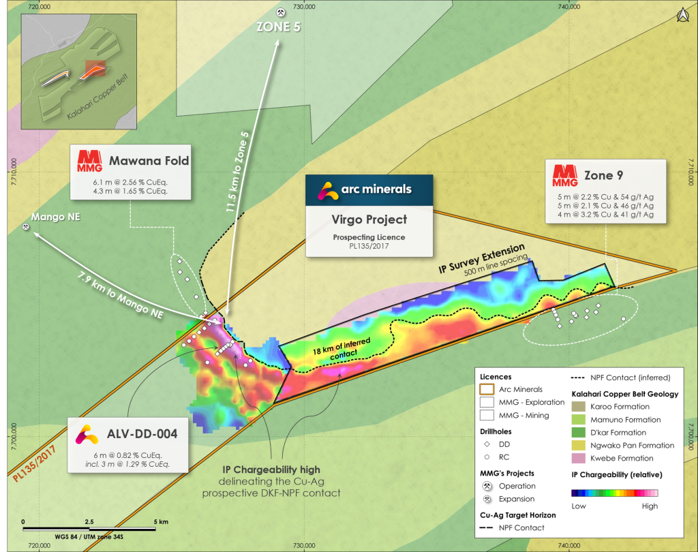The image size is (698, 552).
Task: Click the NPF Contact dashed line symbol
Action: [x=487, y=528]
